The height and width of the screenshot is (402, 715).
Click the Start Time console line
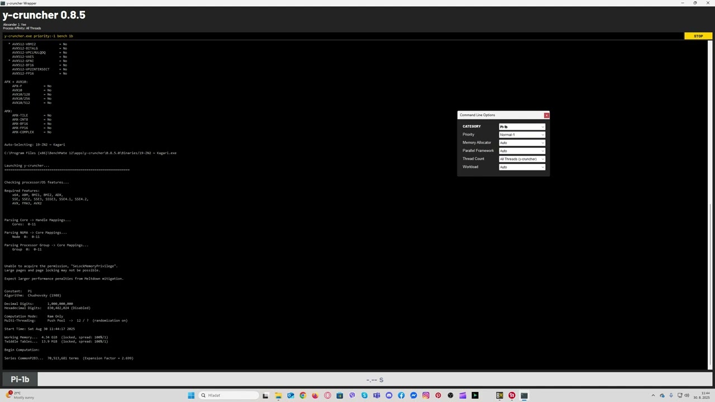(40, 329)
